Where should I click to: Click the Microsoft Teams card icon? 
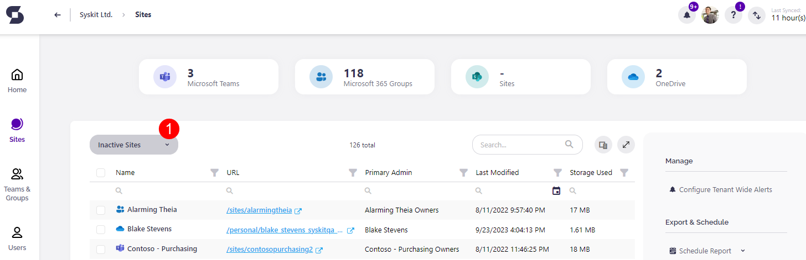(165, 77)
